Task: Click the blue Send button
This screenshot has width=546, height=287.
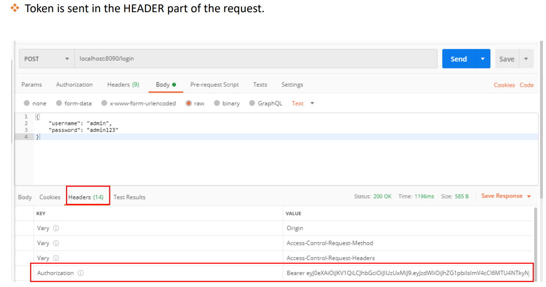Action: coord(459,59)
